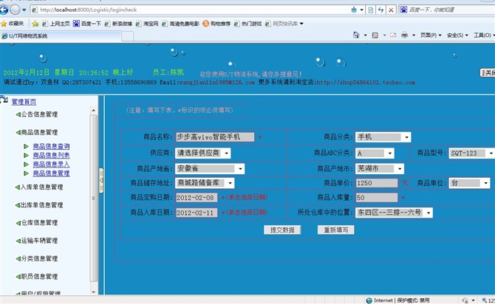Open the 百度一下 favorites bar link
The width and height of the screenshot is (495, 304).
tap(87, 24)
